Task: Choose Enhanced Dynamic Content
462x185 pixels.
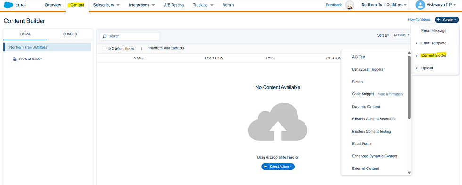Action: [374, 156]
